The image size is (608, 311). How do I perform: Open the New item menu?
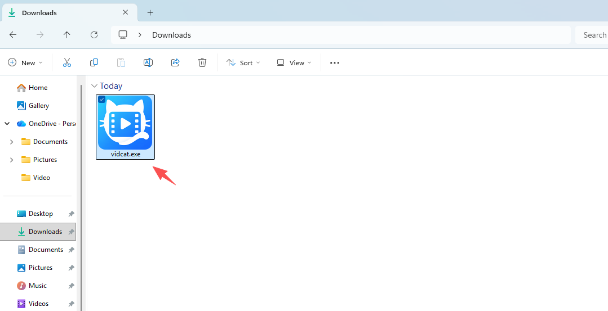[x=25, y=62]
